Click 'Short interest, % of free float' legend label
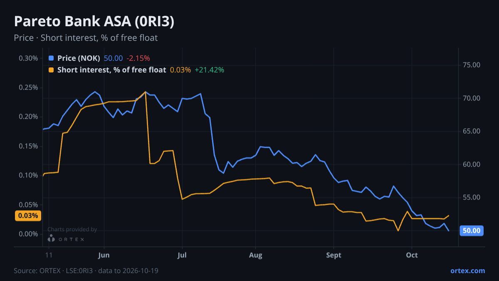 point(111,70)
